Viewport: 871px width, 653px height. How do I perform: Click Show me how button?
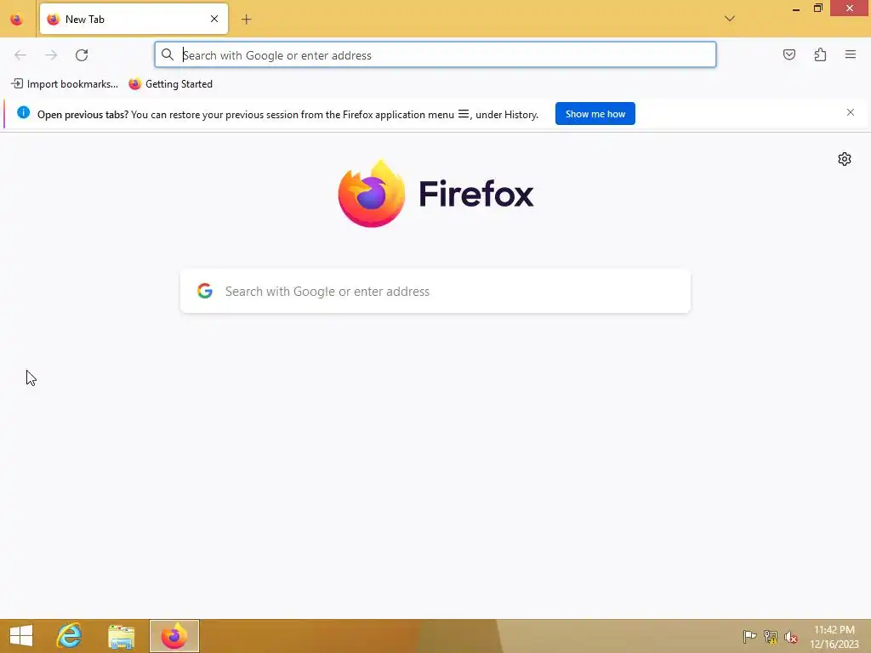(595, 114)
